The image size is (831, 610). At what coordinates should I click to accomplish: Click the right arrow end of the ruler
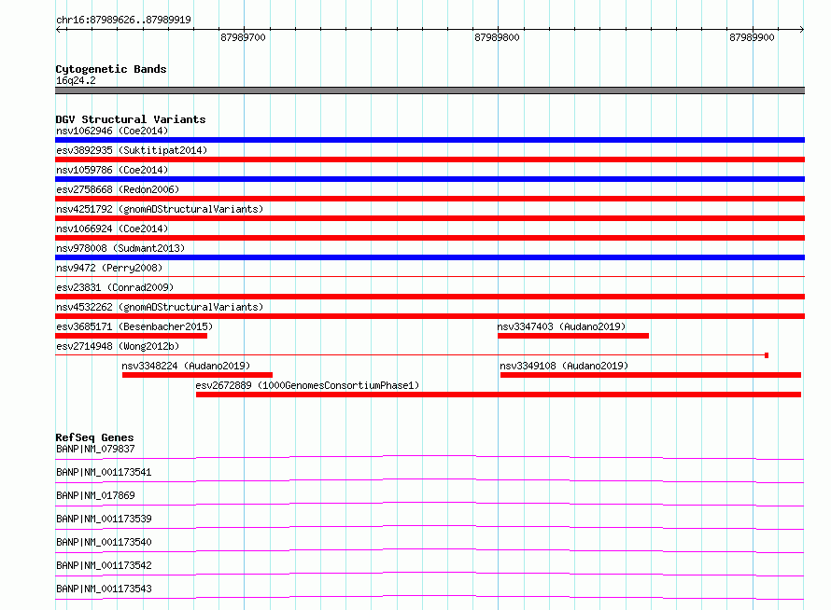click(802, 29)
